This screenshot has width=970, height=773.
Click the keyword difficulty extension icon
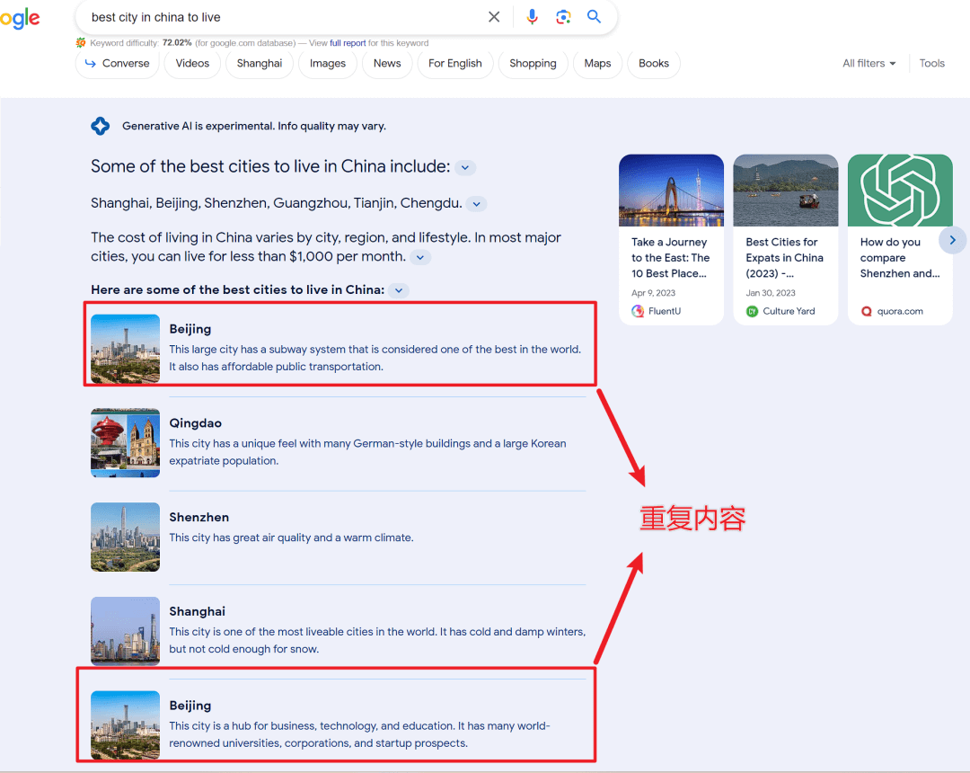click(x=81, y=43)
